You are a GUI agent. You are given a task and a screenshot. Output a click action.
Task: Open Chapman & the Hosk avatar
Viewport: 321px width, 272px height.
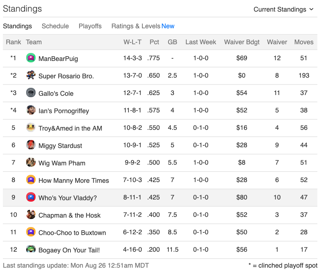click(x=31, y=214)
